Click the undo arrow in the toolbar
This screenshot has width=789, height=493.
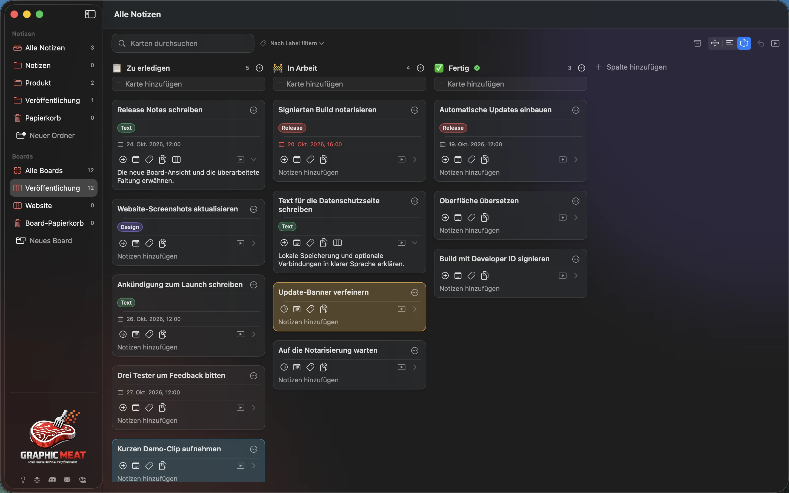(x=761, y=43)
